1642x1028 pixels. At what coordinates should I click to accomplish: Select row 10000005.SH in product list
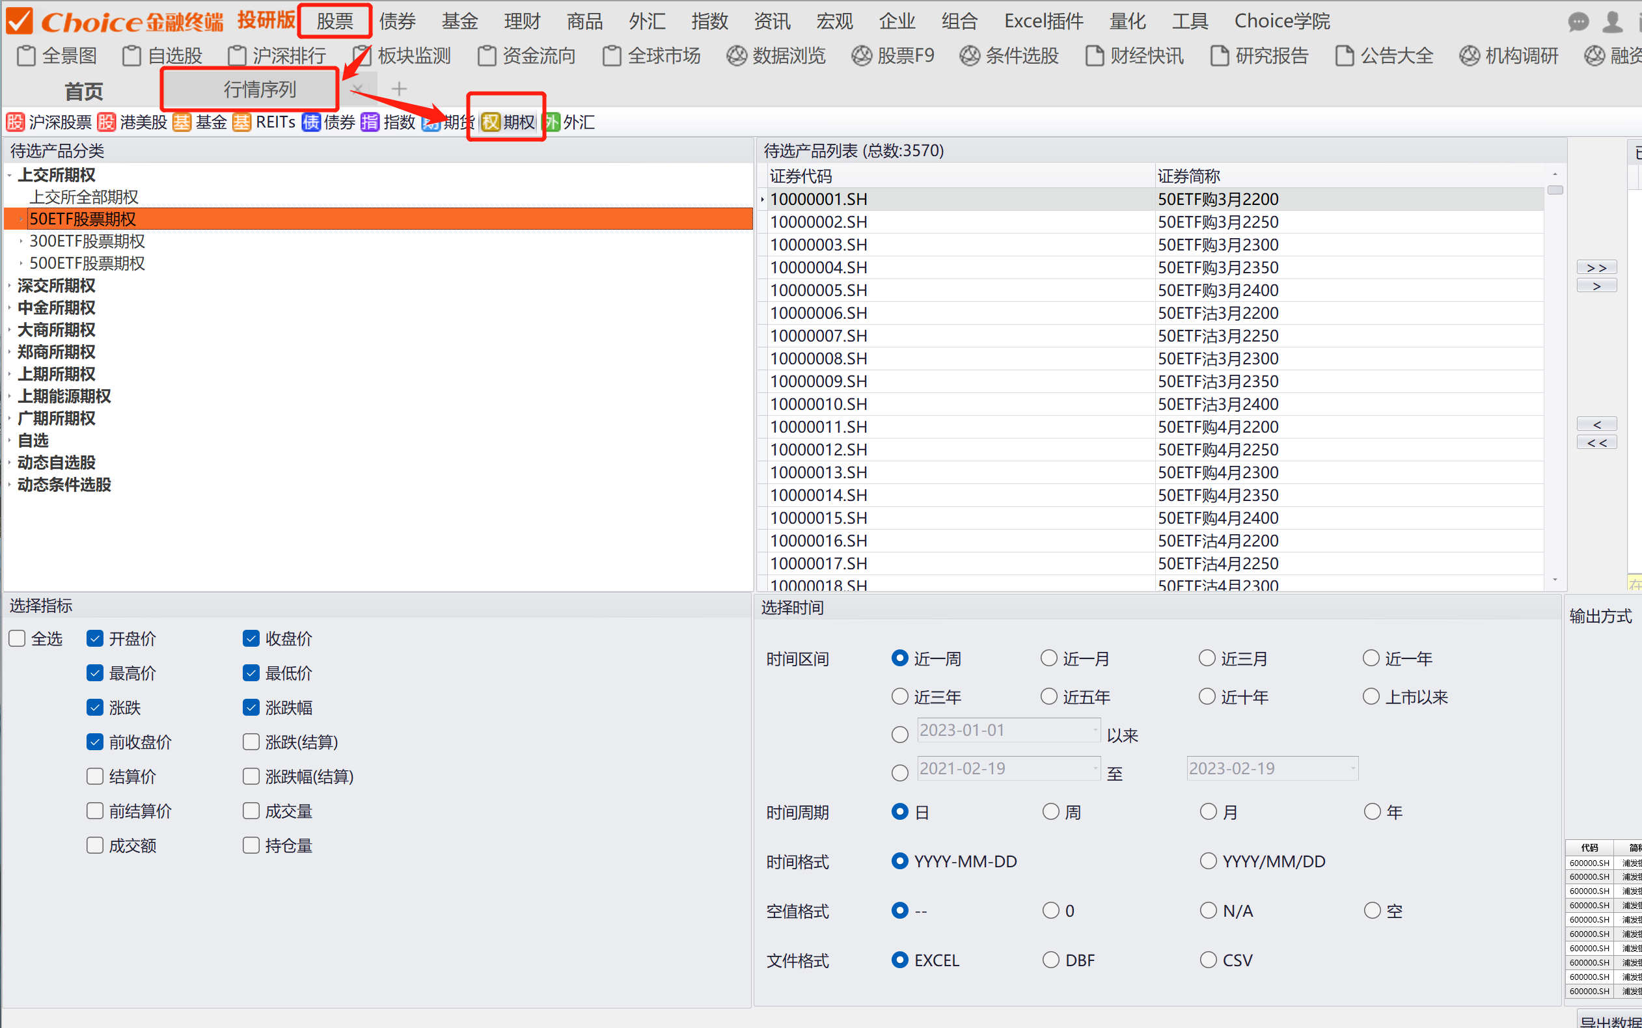click(x=1151, y=290)
